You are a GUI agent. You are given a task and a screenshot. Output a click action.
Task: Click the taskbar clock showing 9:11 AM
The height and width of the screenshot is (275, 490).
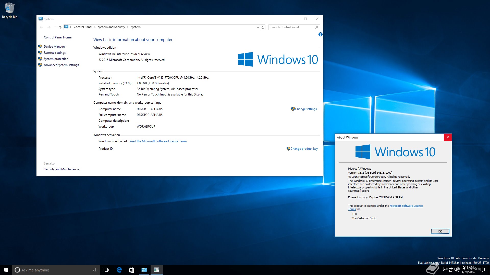pyautogui.click(x=468, y=270)
